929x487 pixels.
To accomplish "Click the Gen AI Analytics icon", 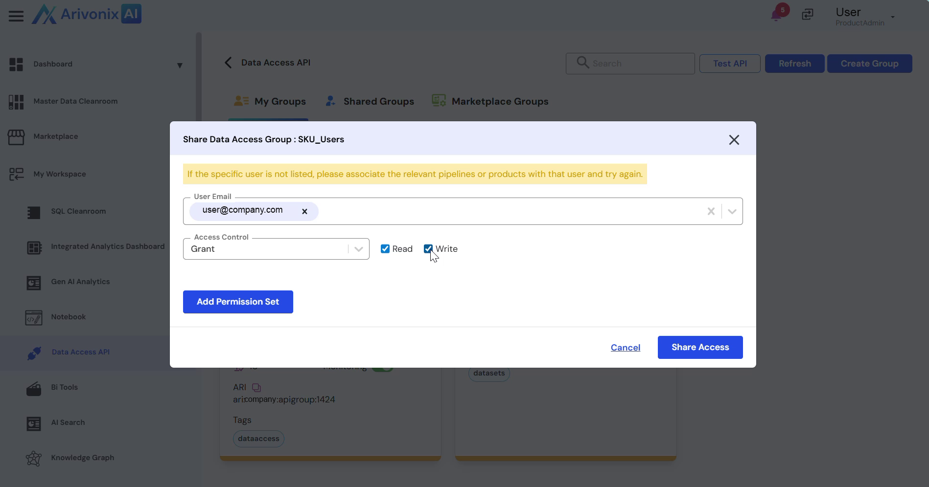I will coord(34,283).
